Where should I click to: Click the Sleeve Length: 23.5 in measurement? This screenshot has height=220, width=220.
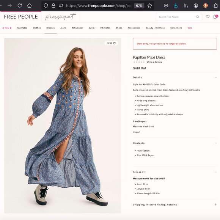click(x=148, y=193)
